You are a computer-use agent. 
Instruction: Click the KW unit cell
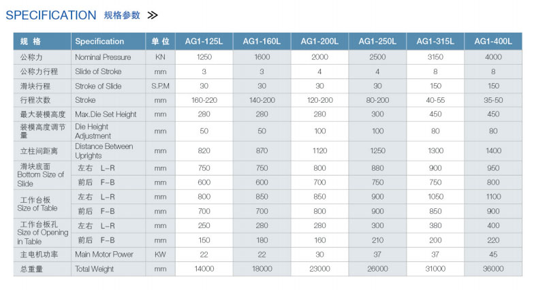tap(160, 254)
